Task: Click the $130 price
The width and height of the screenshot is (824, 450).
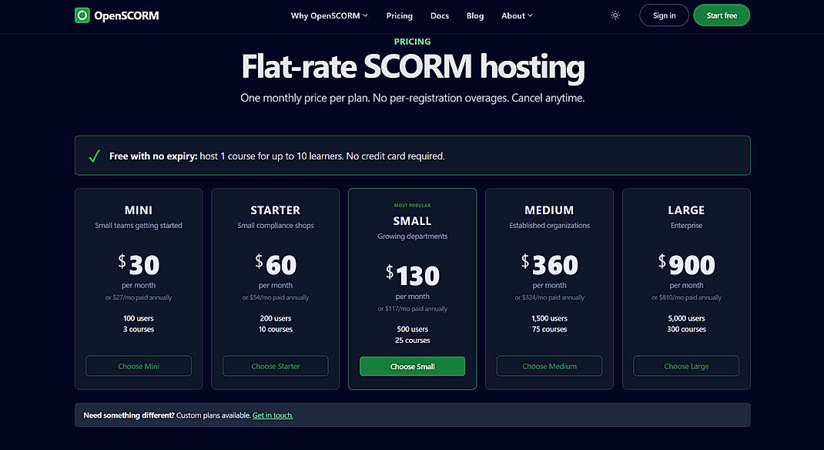Action: click(413, 275)
